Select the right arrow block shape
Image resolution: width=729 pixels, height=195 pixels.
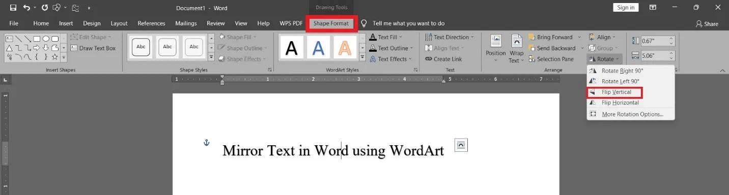[x=37, y=48]
